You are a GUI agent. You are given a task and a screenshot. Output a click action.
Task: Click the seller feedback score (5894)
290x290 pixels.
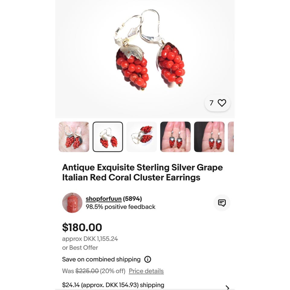(x=132, y=199)
